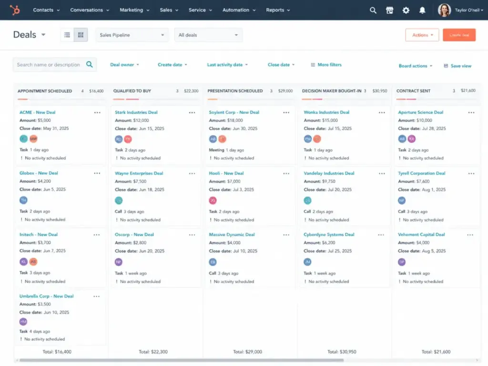Image resolution: width=488 pixels, height=366 pixels.
Task: Click Save view
Action: pos(457,66)
